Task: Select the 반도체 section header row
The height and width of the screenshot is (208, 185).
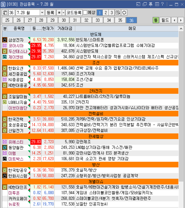Action: pos(90,34)
